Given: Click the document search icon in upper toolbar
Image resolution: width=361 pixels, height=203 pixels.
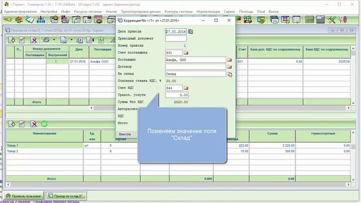Looking at the screenshot, I should coord(63,40).
